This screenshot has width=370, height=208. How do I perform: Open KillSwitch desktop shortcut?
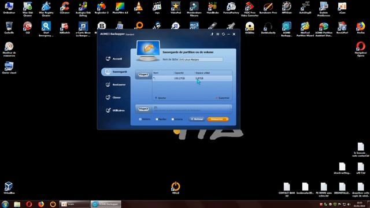click(x=65, y=28)
